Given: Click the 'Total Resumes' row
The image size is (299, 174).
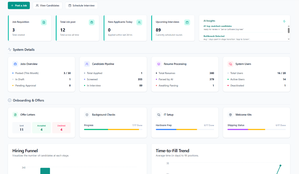Looking at the screenshot, I should (185, 73).
